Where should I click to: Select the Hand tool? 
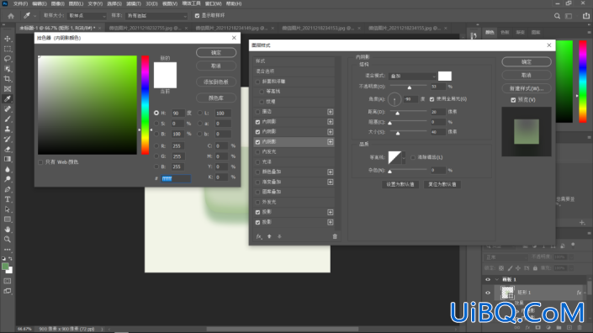[x=8, y=230]
